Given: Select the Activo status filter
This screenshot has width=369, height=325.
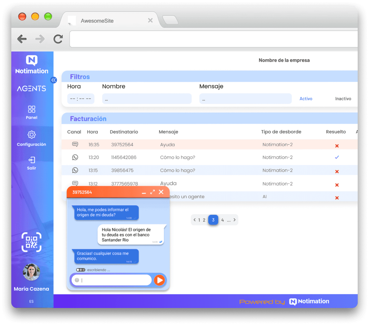Looking at the screenshot, I should click(x=306, y=99).
